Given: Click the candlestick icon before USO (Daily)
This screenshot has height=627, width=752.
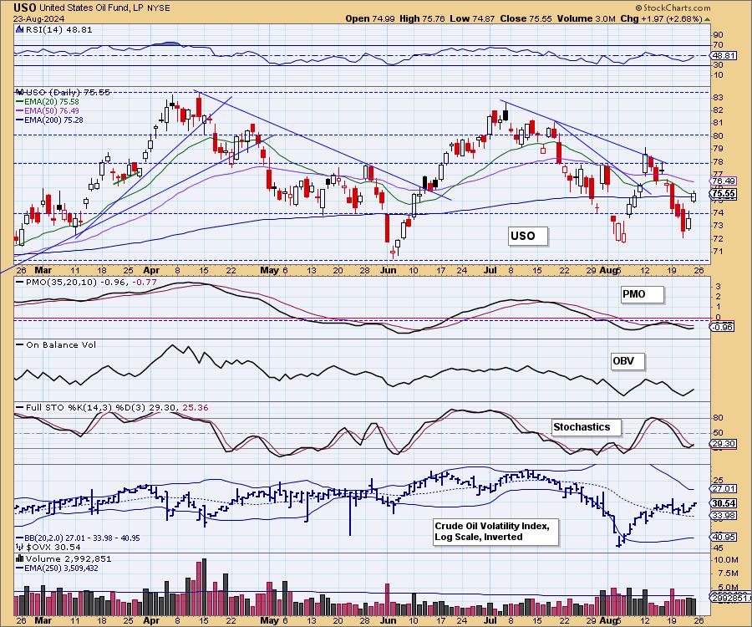Looking at the screenshot, I should pos(20,92).
